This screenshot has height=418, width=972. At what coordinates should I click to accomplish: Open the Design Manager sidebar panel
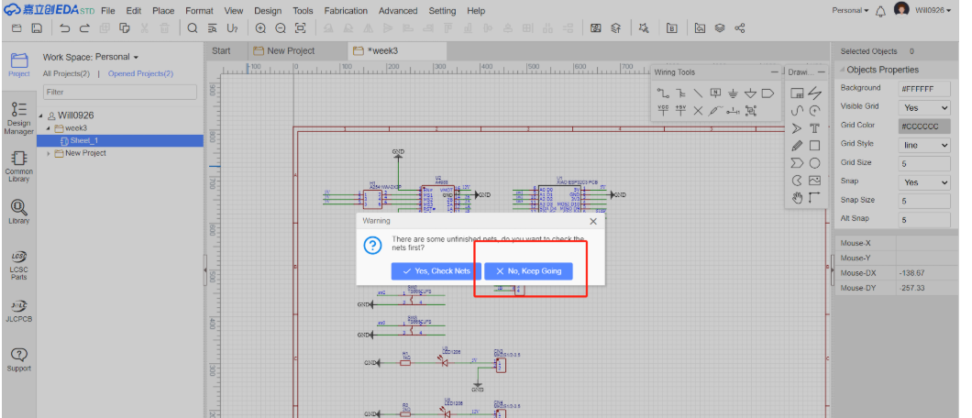18,118
